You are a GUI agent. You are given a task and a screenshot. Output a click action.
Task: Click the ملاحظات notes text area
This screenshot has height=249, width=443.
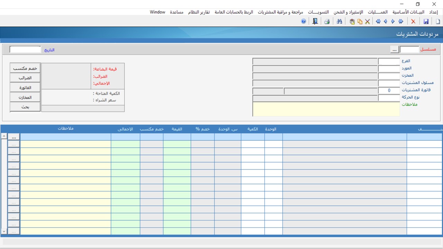click(326, 109)
